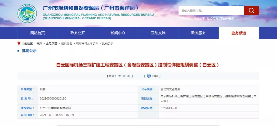
Task: Select the 政务服务 navigation tab
Action: (x=199, y=33)
